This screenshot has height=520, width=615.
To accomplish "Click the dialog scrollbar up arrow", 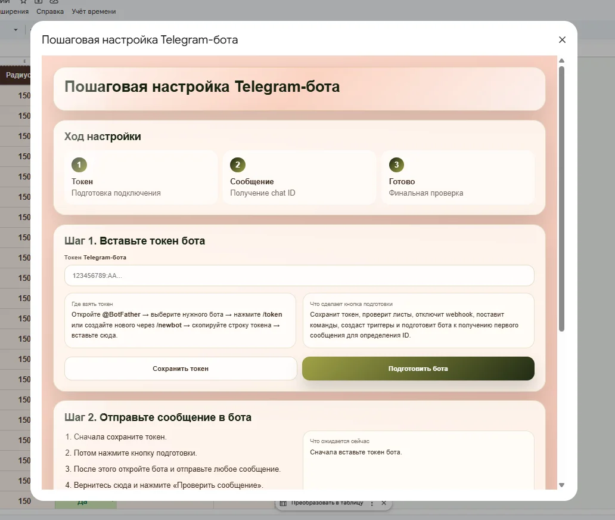I will click(561, 60).
